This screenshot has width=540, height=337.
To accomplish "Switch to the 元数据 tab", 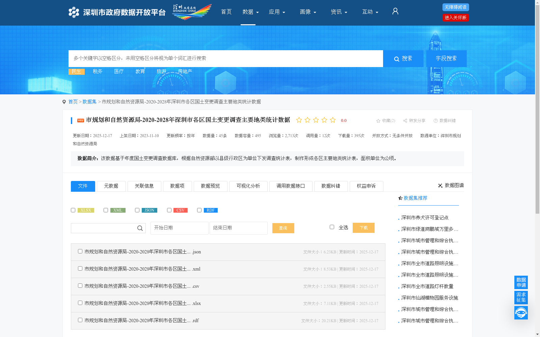I will pyautogui.click(x=111, y=186).
